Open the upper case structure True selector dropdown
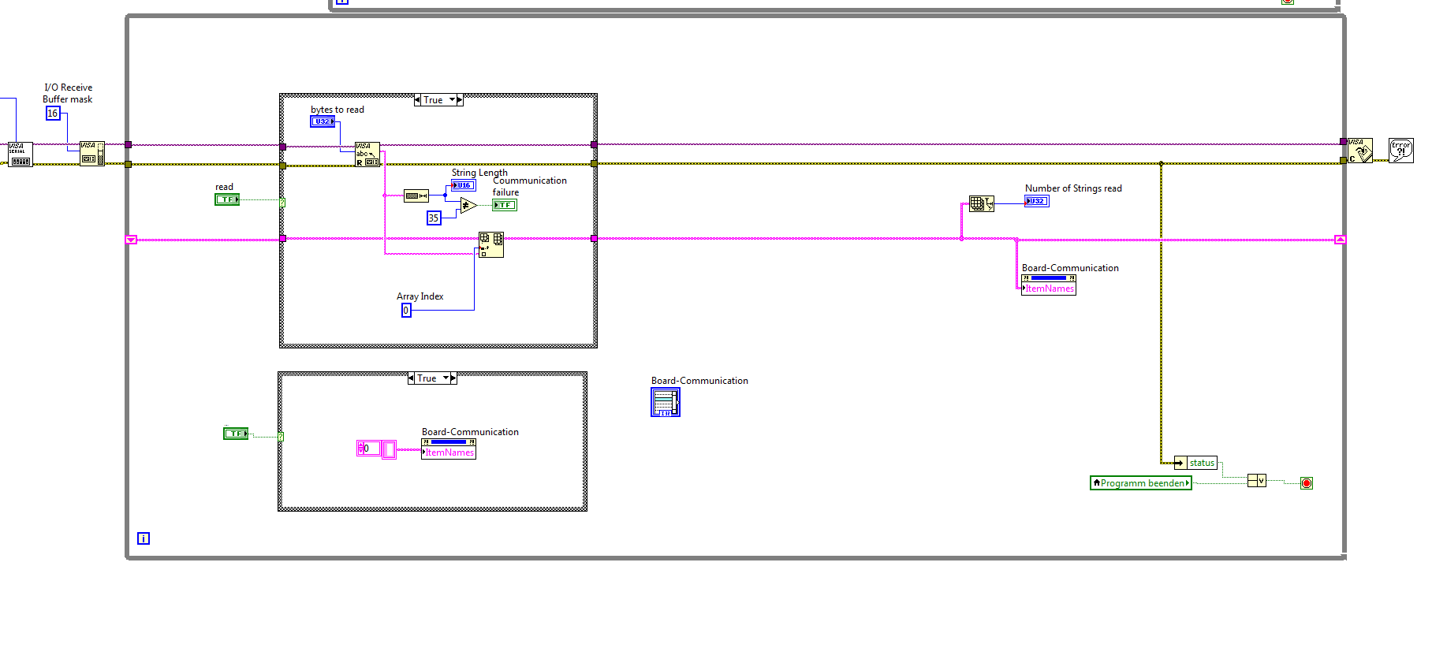 tap(453, 100)
